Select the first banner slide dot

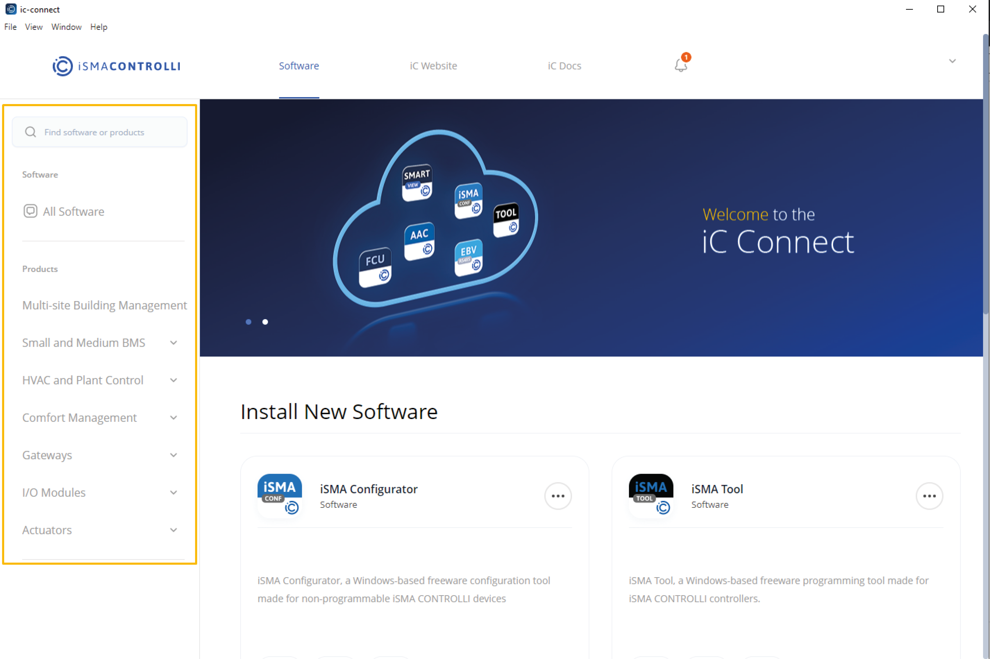point(248,322)
